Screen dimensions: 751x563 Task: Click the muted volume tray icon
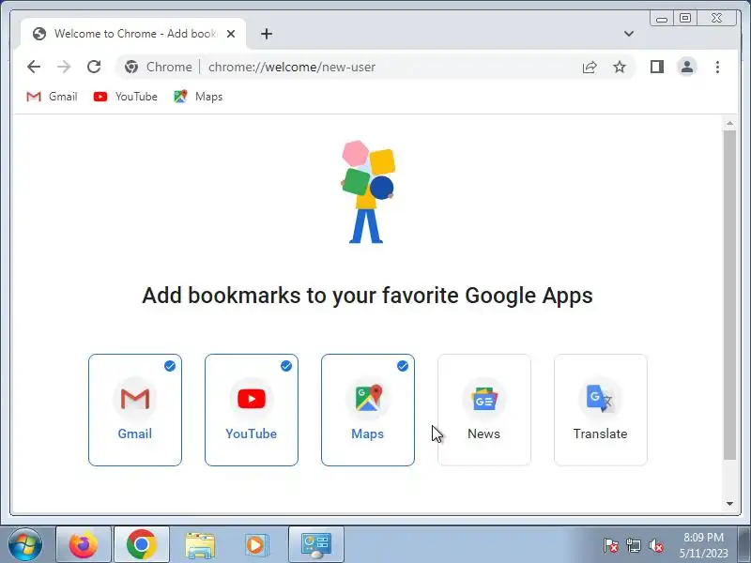pyautogui.click(x=656, y=545)
